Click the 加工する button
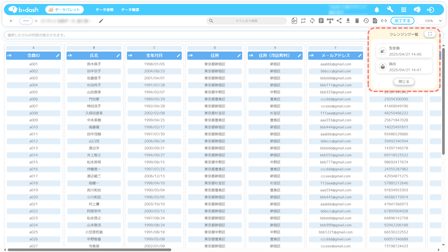The width and height of the screenshot is (448, 252). (402, 21)
